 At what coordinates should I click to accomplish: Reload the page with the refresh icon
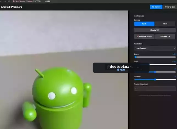(9, 1)
